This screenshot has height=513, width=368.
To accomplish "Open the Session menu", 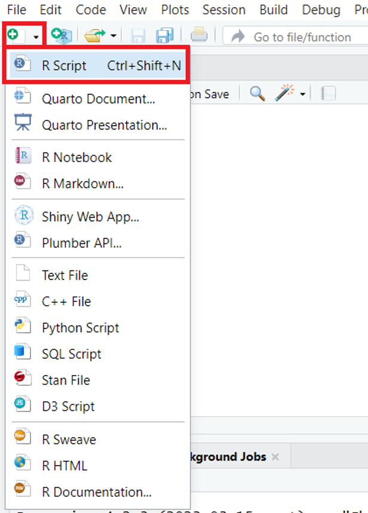I will point(224,10).
